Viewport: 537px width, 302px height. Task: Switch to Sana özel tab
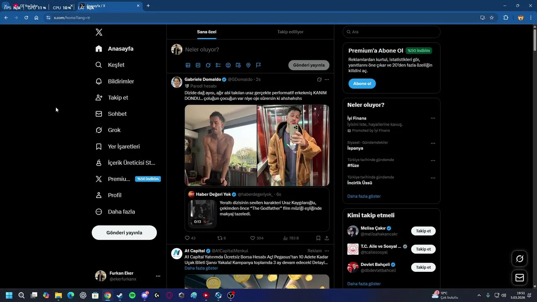[207, 32]
